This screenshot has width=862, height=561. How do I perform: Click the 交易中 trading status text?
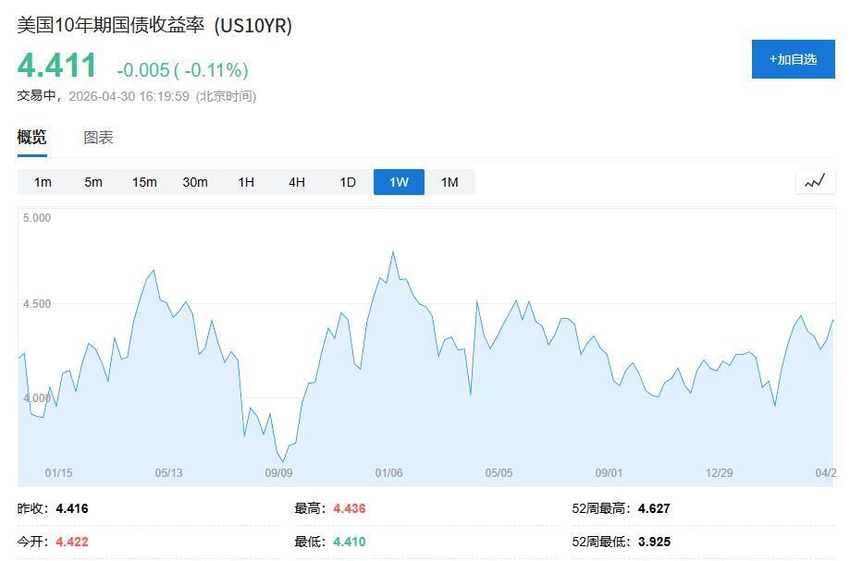coord(36,95)
